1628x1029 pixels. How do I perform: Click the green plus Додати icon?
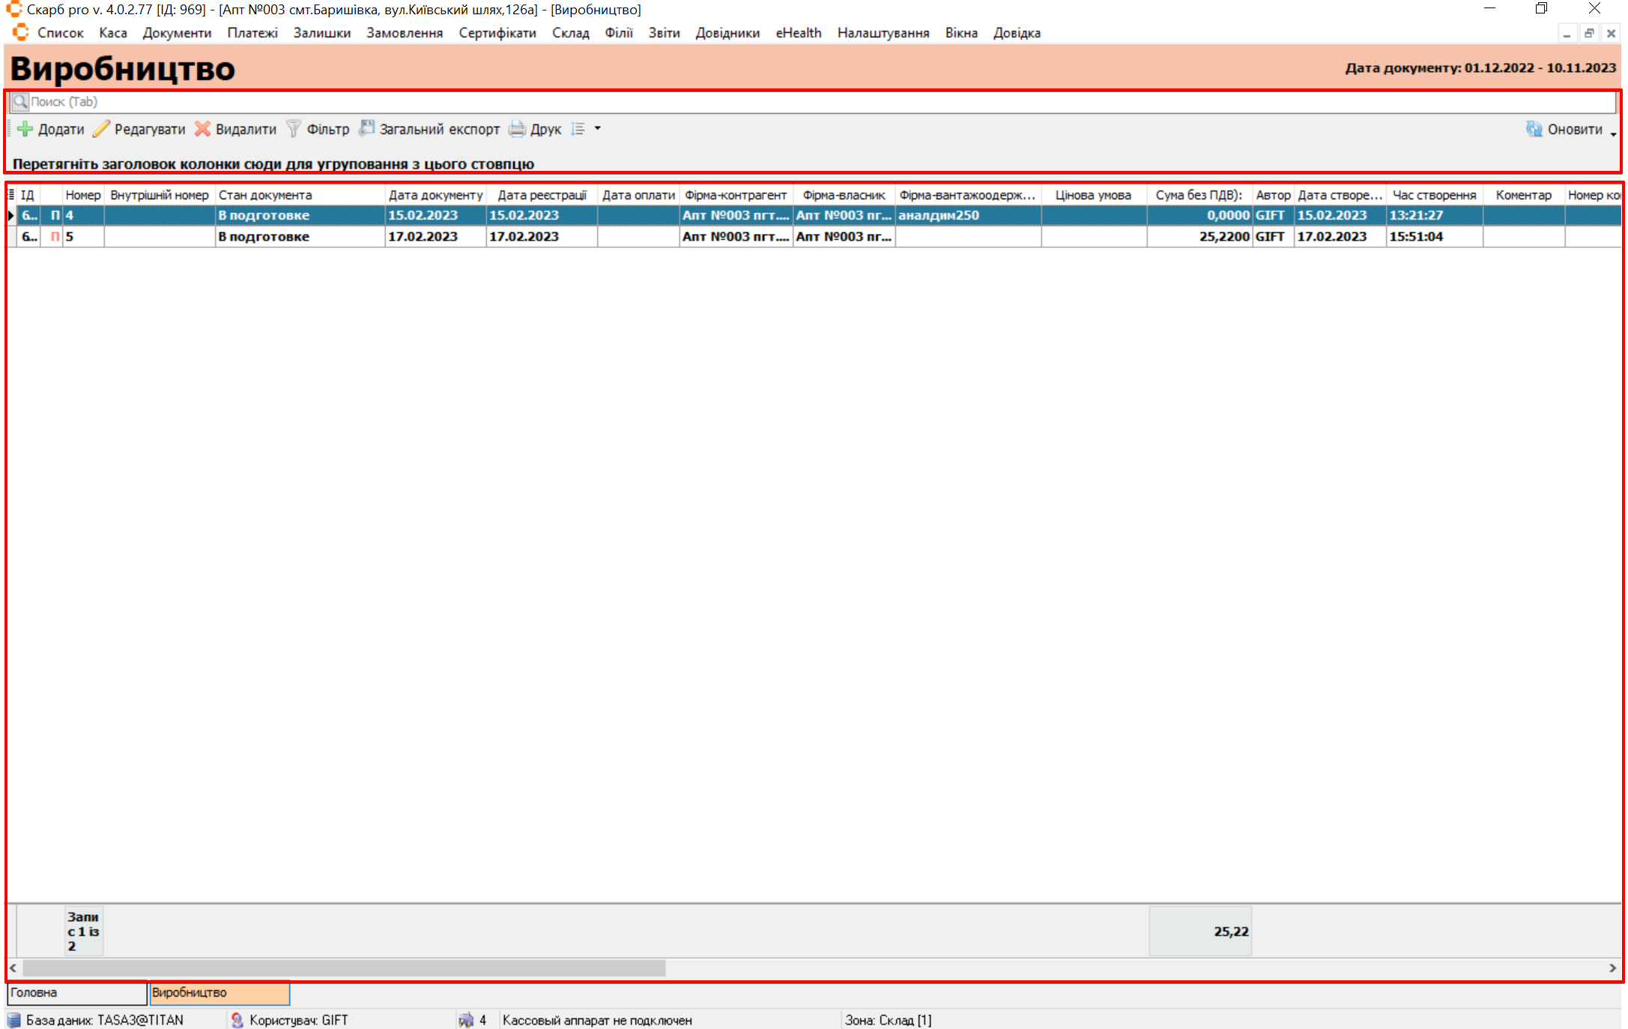coord(25,129)
